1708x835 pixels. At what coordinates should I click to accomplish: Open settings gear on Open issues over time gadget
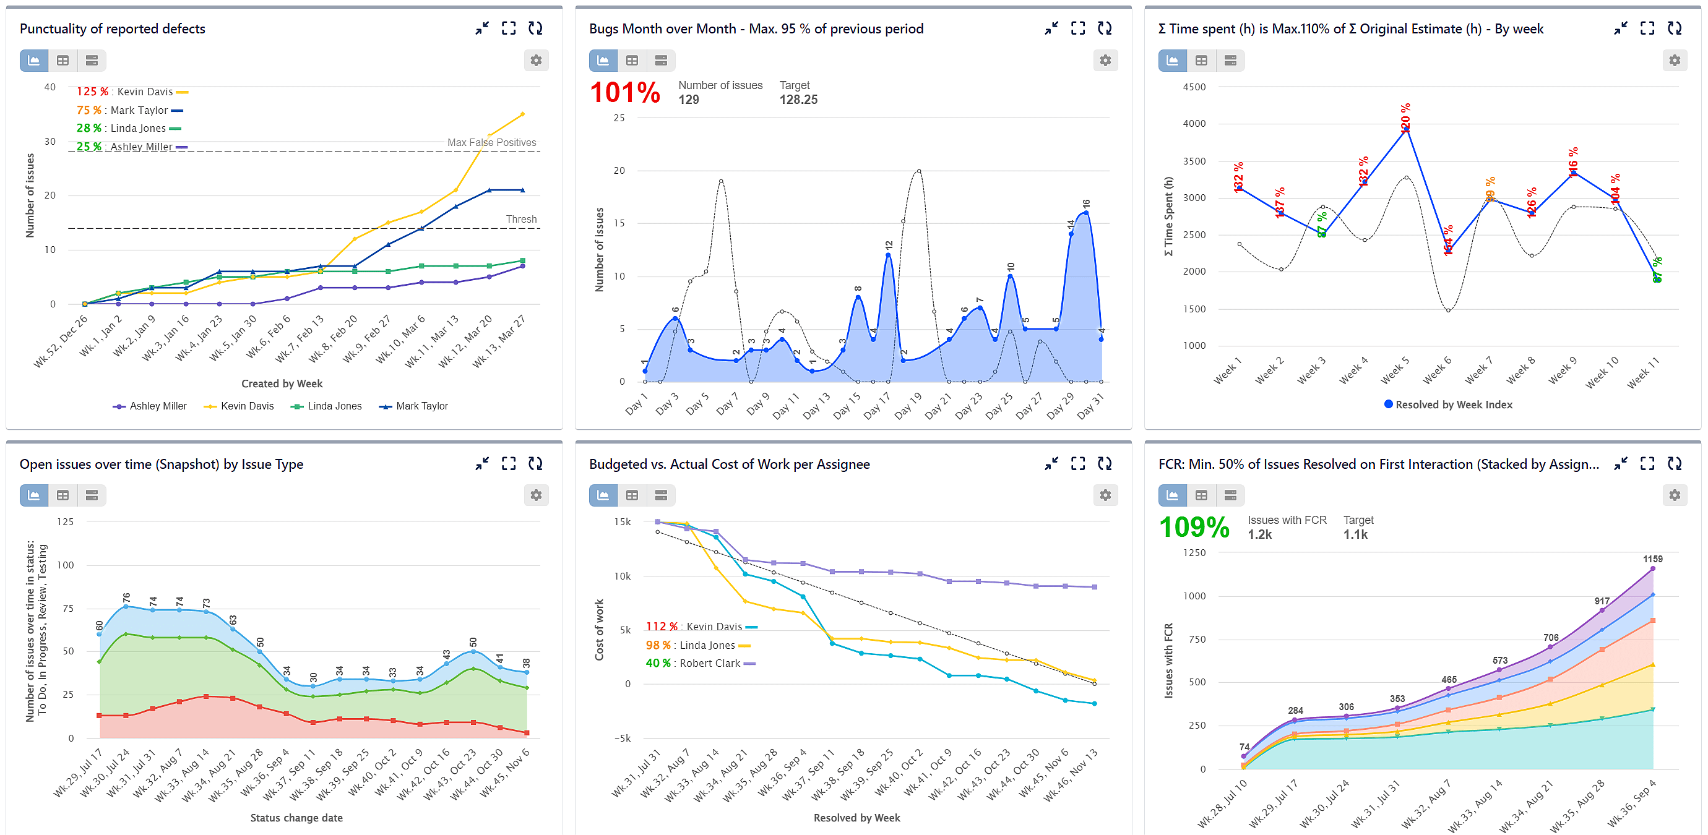(x=537, y=495)
